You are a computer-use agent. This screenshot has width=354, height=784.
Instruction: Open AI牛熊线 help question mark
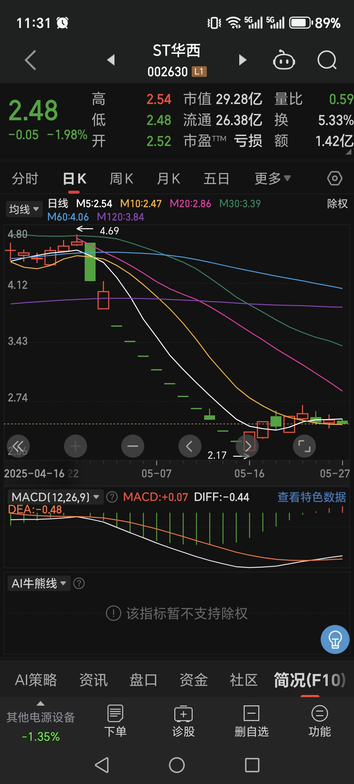tap(79, 583)
